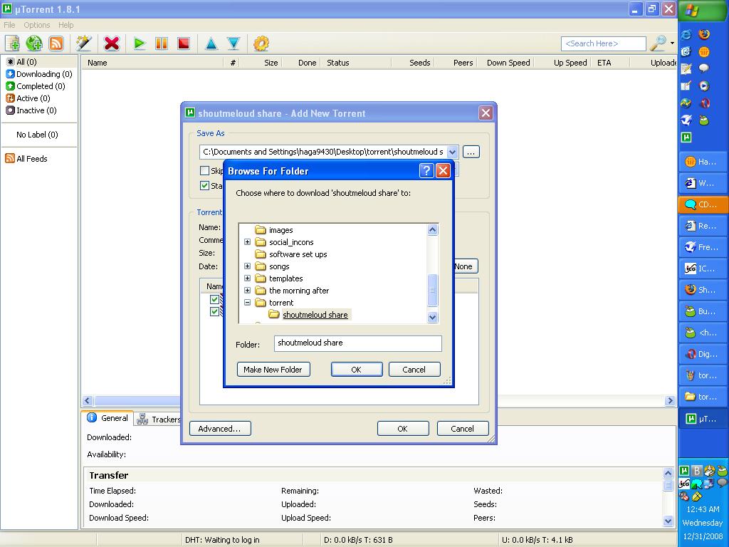
Task: Select Active (0) category
Action: 28,98
